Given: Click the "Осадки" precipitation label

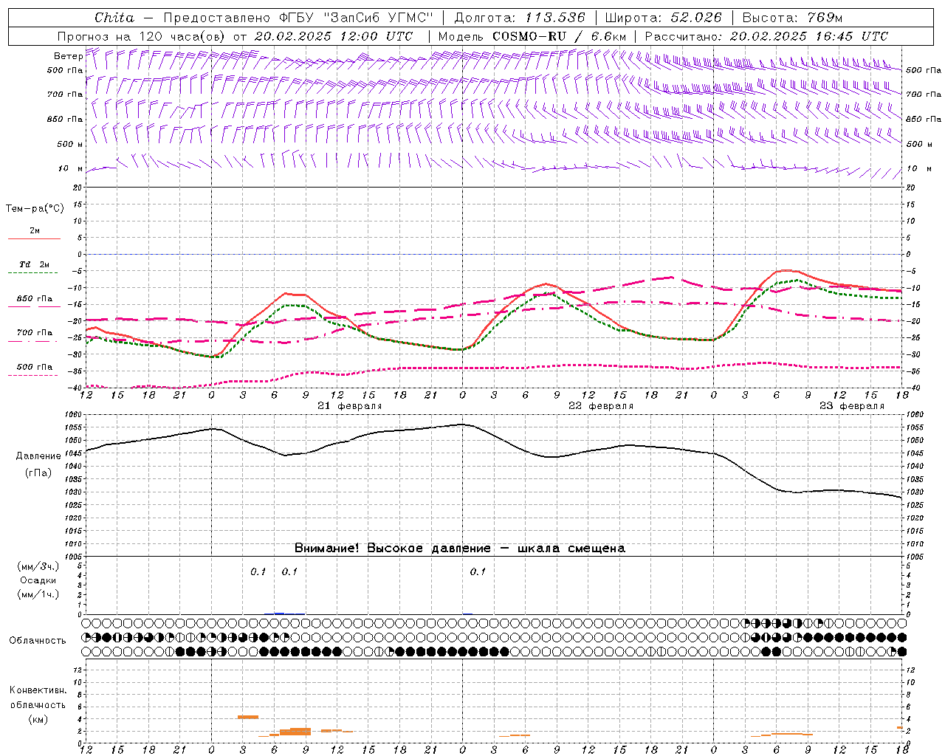Looking at the screenshot, I should (38, 580).
